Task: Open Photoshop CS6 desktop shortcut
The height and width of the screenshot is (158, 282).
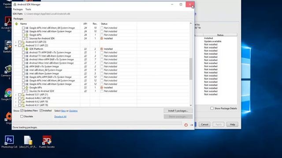Action: tap(9, 141)
